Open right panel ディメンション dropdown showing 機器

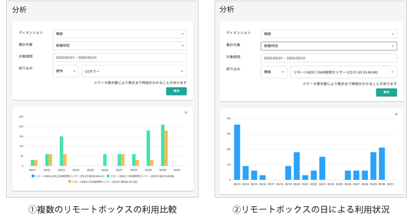329,34
